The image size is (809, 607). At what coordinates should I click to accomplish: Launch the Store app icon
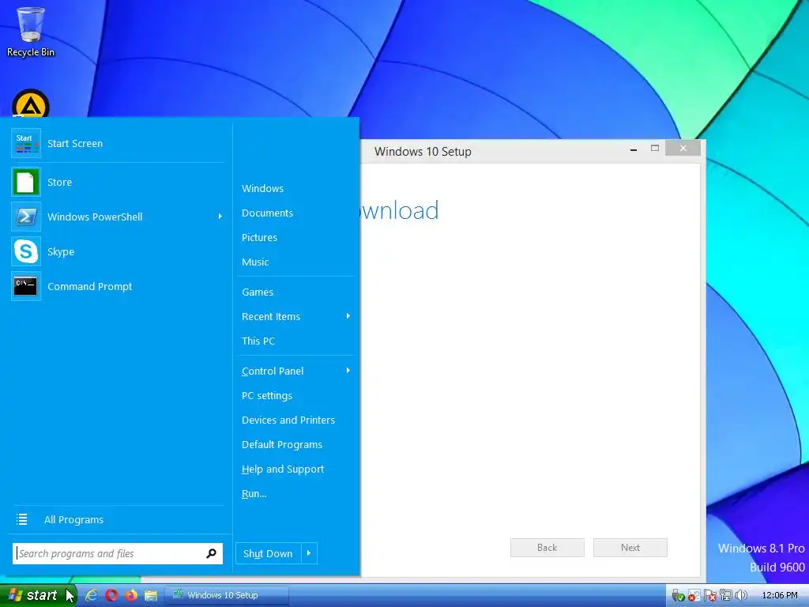point(26,183)
